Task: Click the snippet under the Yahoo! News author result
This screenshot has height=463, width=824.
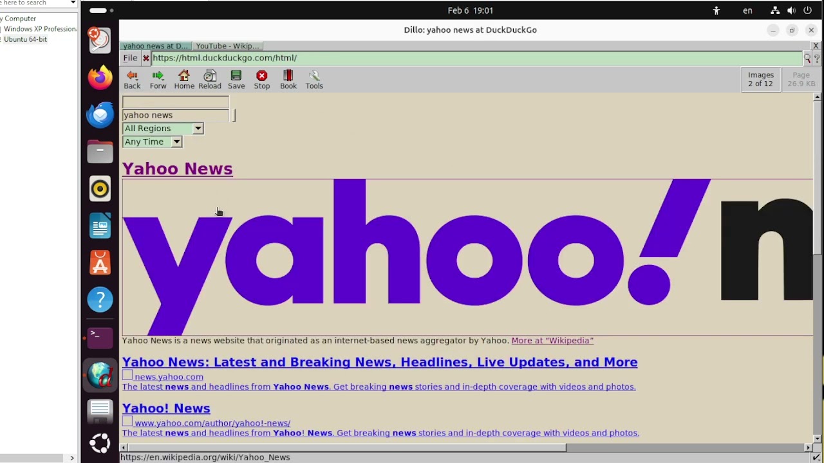Action: [380, 433]
